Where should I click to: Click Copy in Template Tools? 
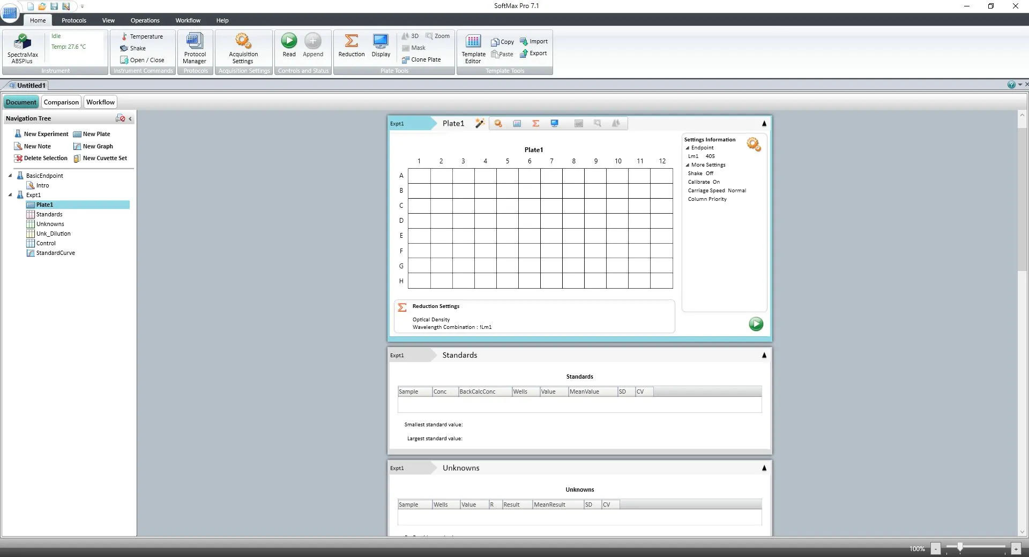(503, 42)
